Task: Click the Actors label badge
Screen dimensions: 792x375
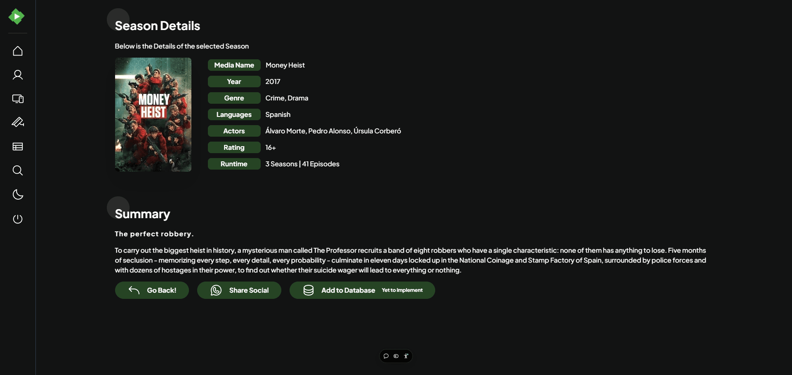Action: 234,131
